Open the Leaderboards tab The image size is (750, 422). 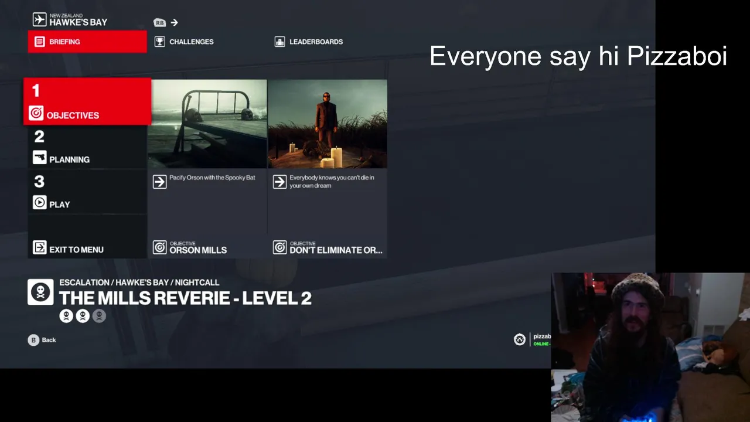[x=309, y=42]
